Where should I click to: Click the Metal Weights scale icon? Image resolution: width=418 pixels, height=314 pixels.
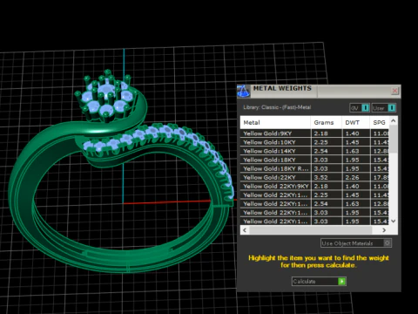(244, 92)
